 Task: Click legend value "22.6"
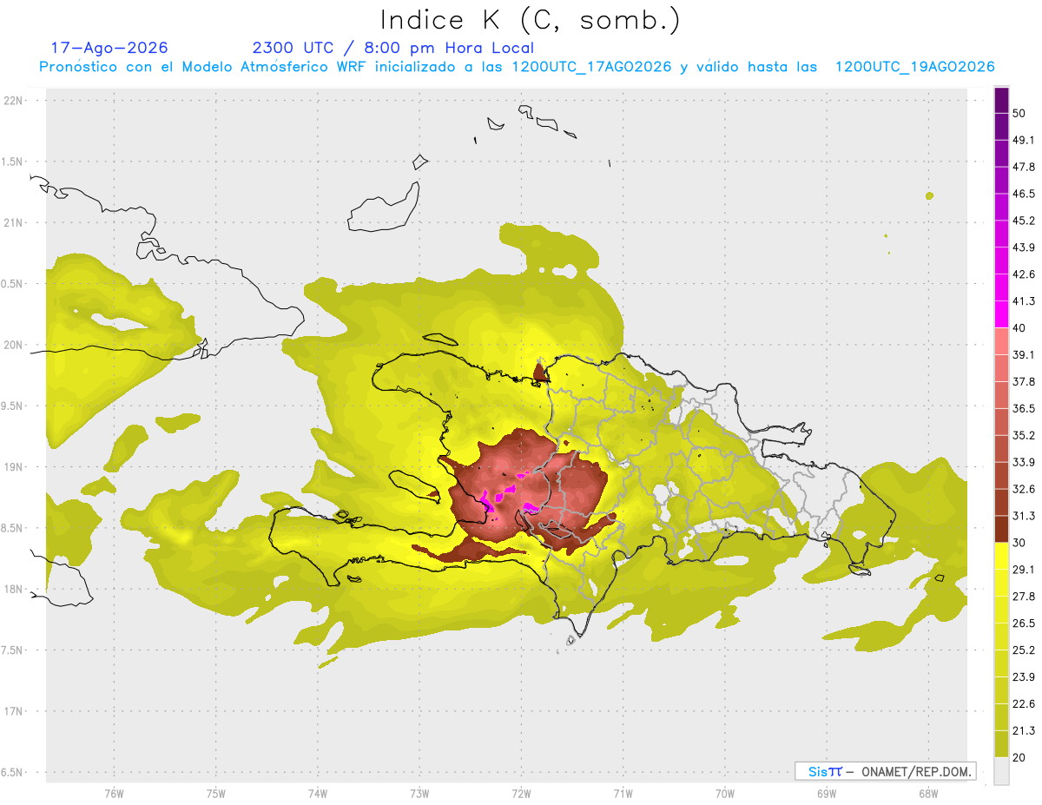coord(1023,703)
